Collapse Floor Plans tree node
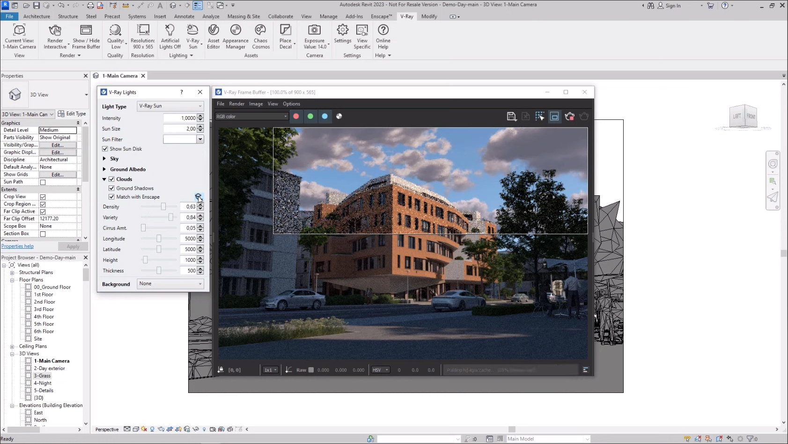The width and height of the screenshot is (788, 444). (12, 280)
